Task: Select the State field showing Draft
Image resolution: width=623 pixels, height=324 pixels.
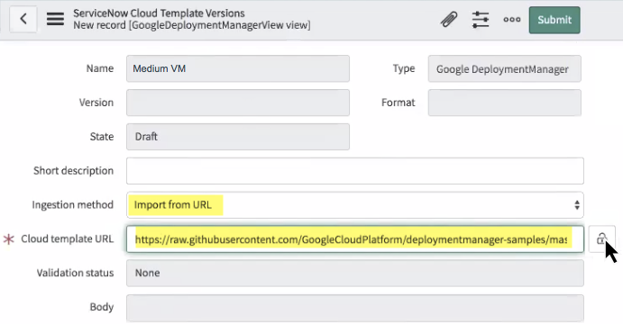Action: pos(238,137)
